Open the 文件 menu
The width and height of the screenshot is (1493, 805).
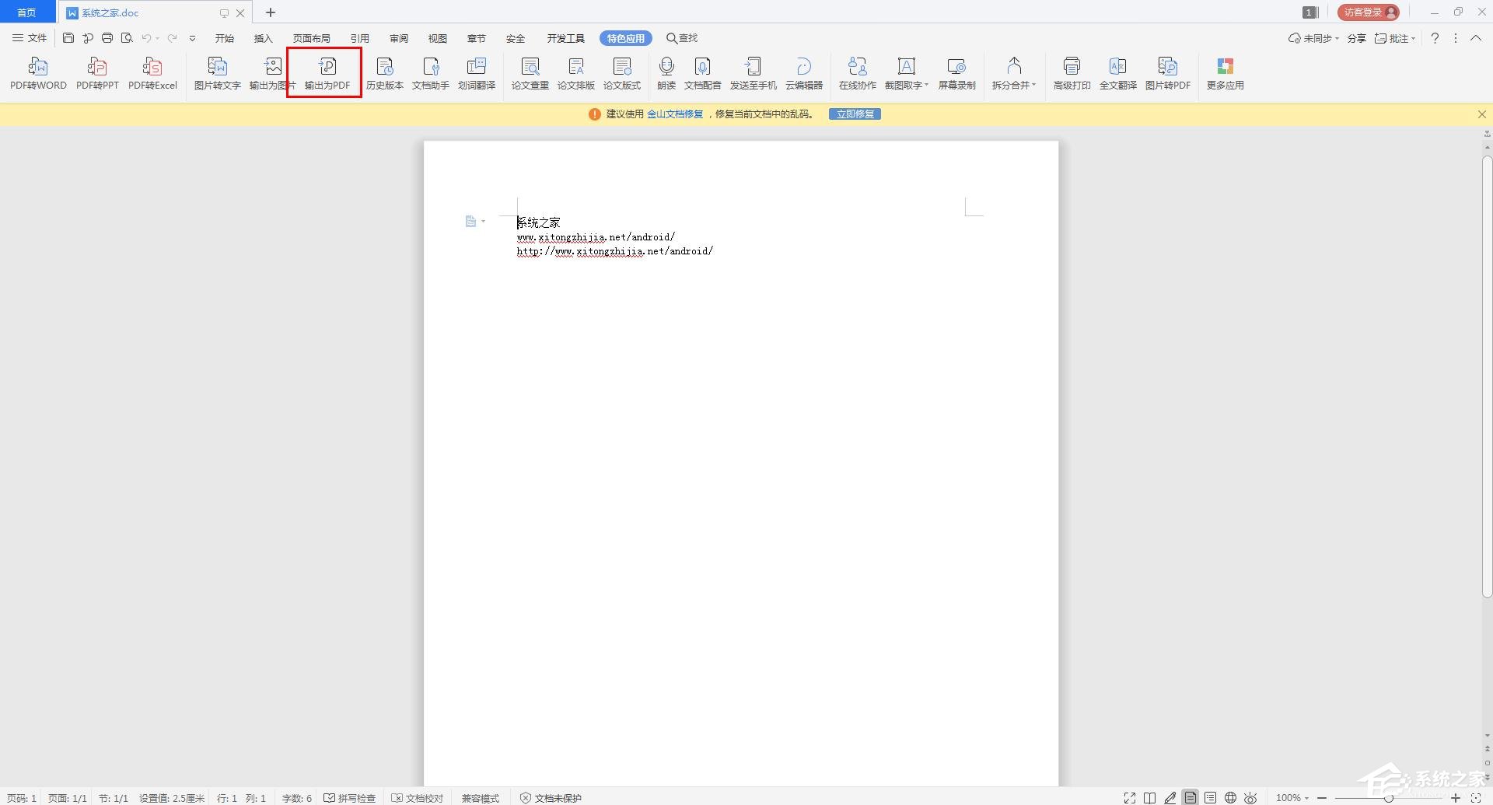30,38
